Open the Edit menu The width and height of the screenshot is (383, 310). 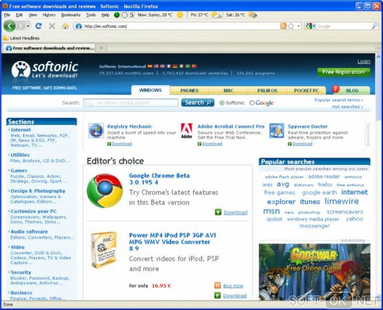click(19, 15)
